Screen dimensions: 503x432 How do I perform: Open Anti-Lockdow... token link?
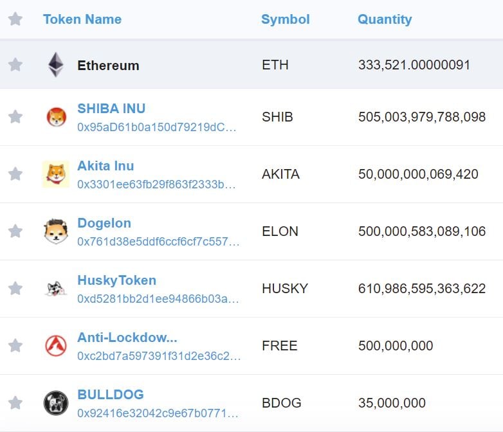point(127,337)
